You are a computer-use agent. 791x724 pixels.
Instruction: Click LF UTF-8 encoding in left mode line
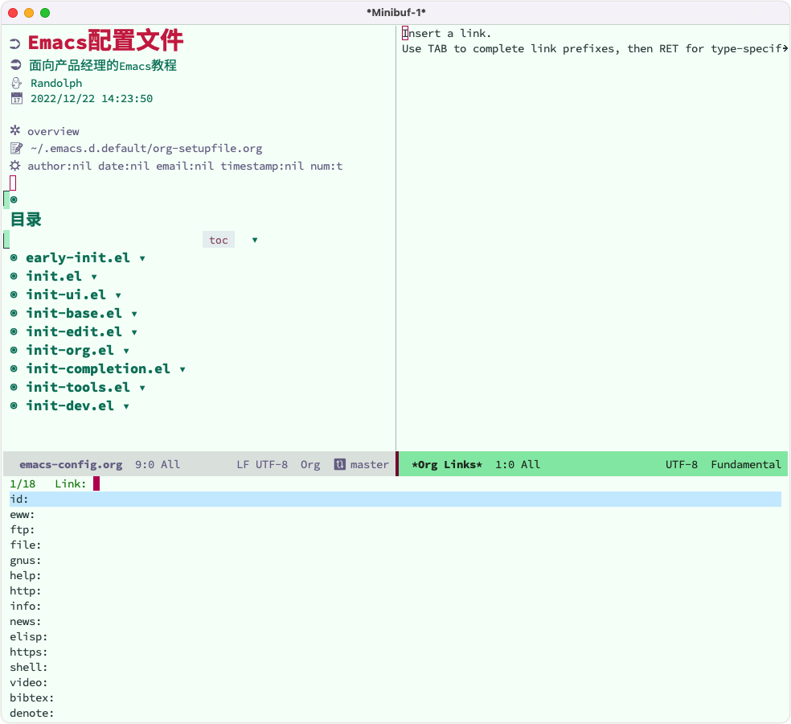(262, 464)
